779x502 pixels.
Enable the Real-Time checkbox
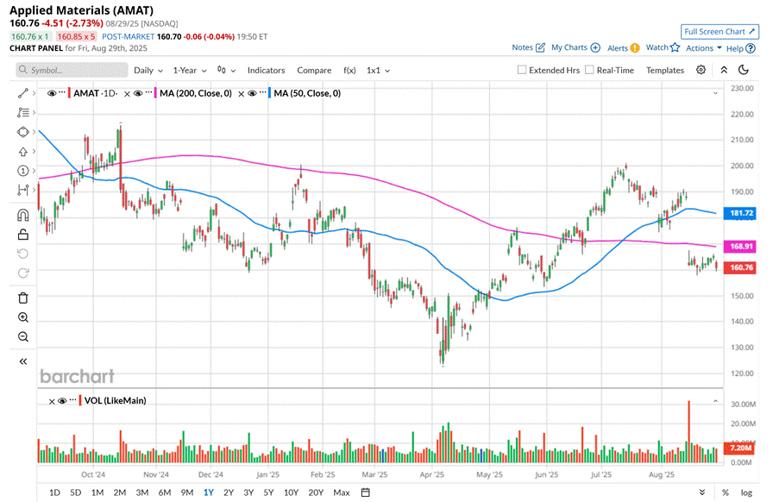point(589,70)
